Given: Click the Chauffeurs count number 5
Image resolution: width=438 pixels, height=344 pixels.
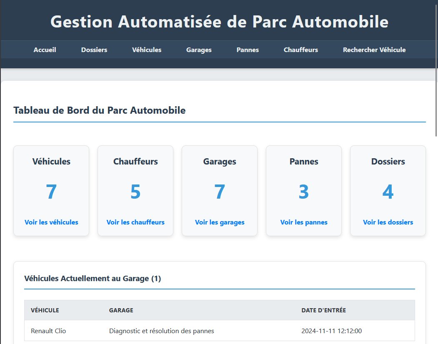Looking at the screenshot, I should point(135,192).
